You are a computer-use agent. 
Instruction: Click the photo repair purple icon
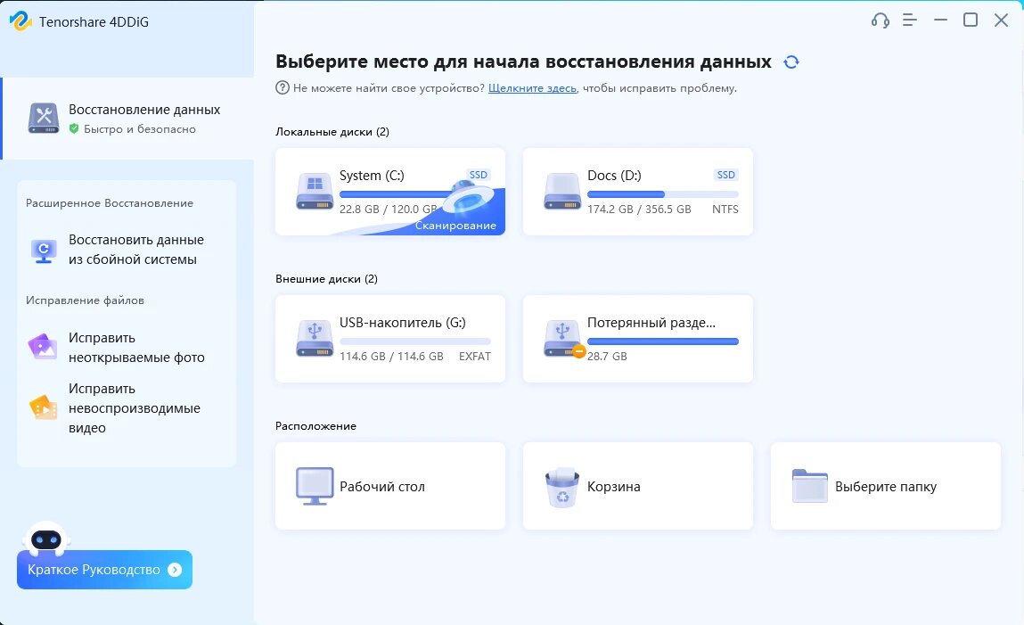(43, 347)
